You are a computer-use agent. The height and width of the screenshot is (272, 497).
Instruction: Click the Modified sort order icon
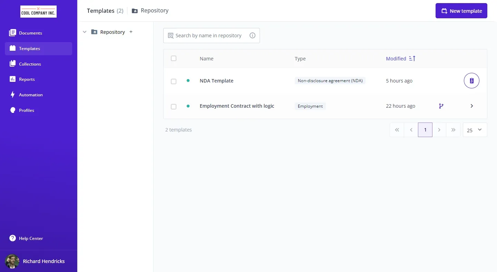(412, 59)
